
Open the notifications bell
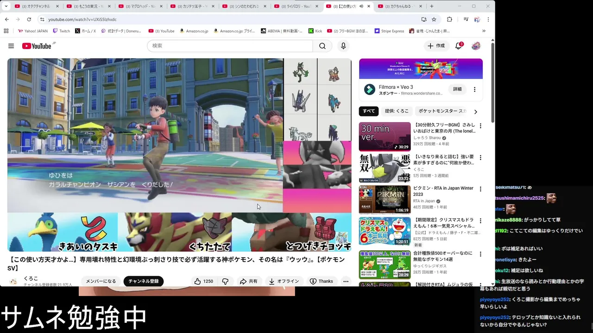[459, 46]
